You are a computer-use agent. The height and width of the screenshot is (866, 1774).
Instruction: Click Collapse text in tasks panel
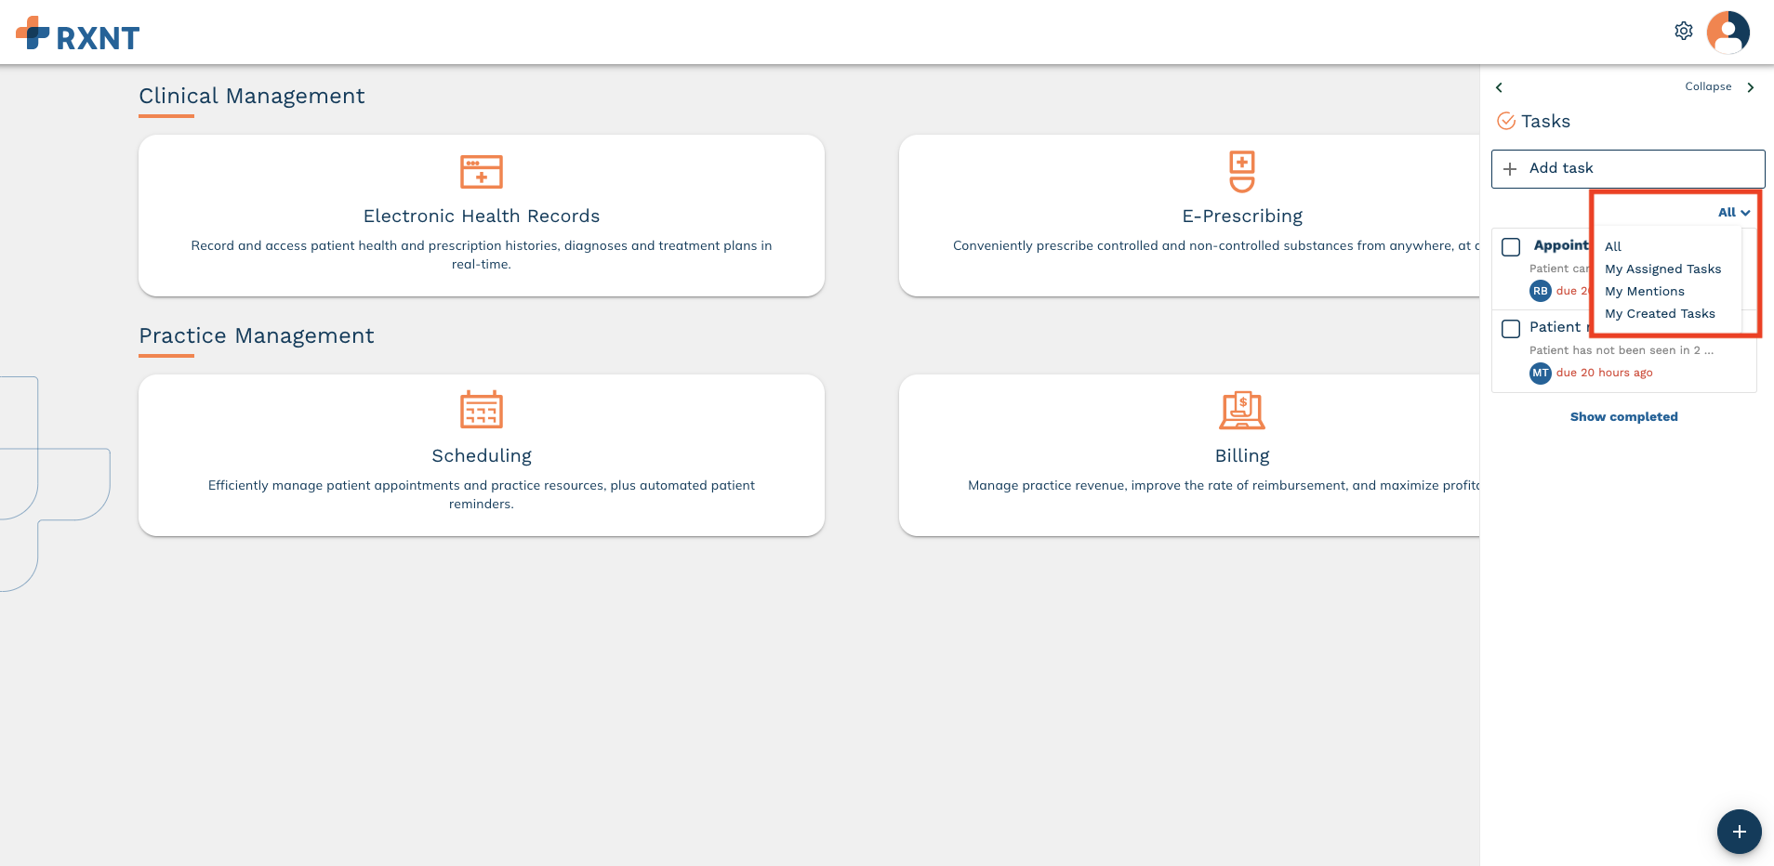click(1708, 86)
